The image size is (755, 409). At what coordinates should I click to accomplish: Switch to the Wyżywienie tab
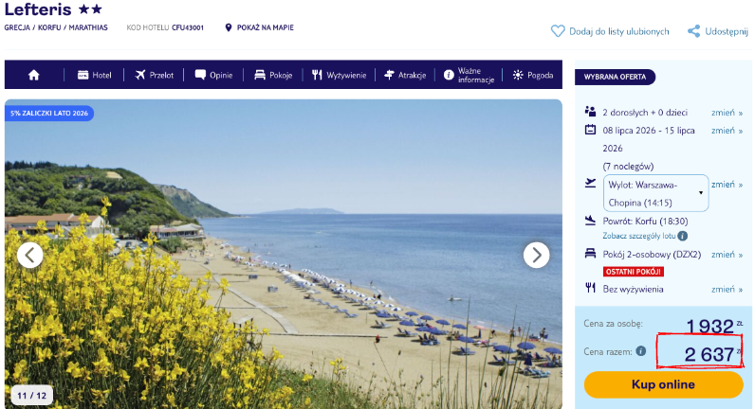tap(339, 75)
